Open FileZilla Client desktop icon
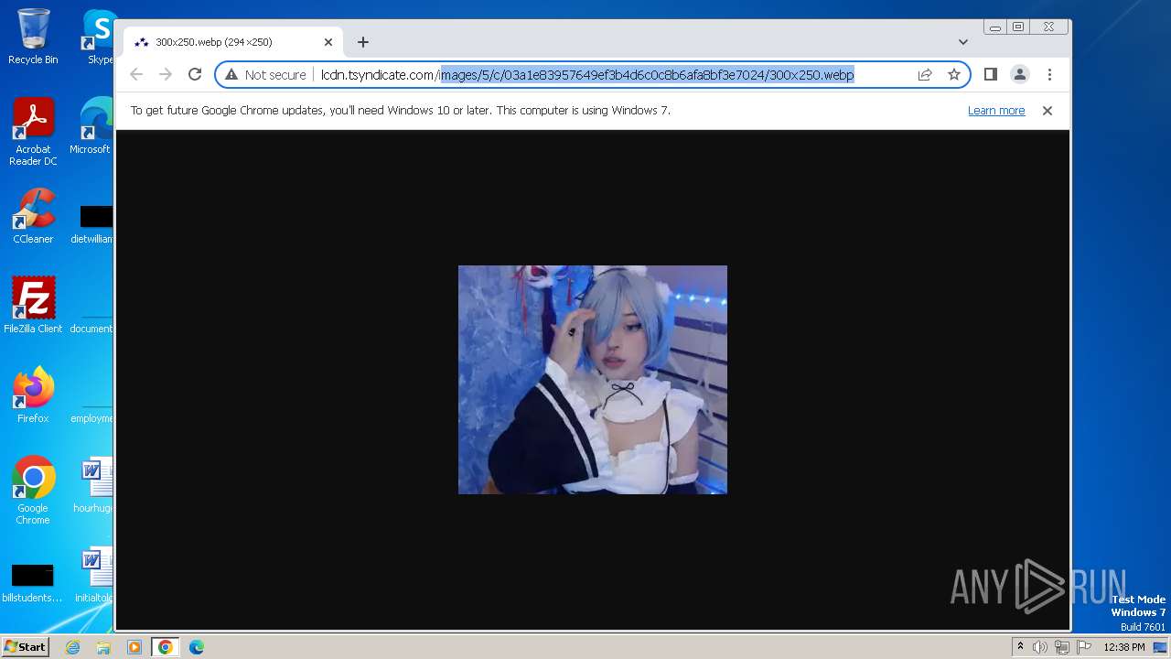This screenshot has height=659, width=1171. (x=33, y=306)
